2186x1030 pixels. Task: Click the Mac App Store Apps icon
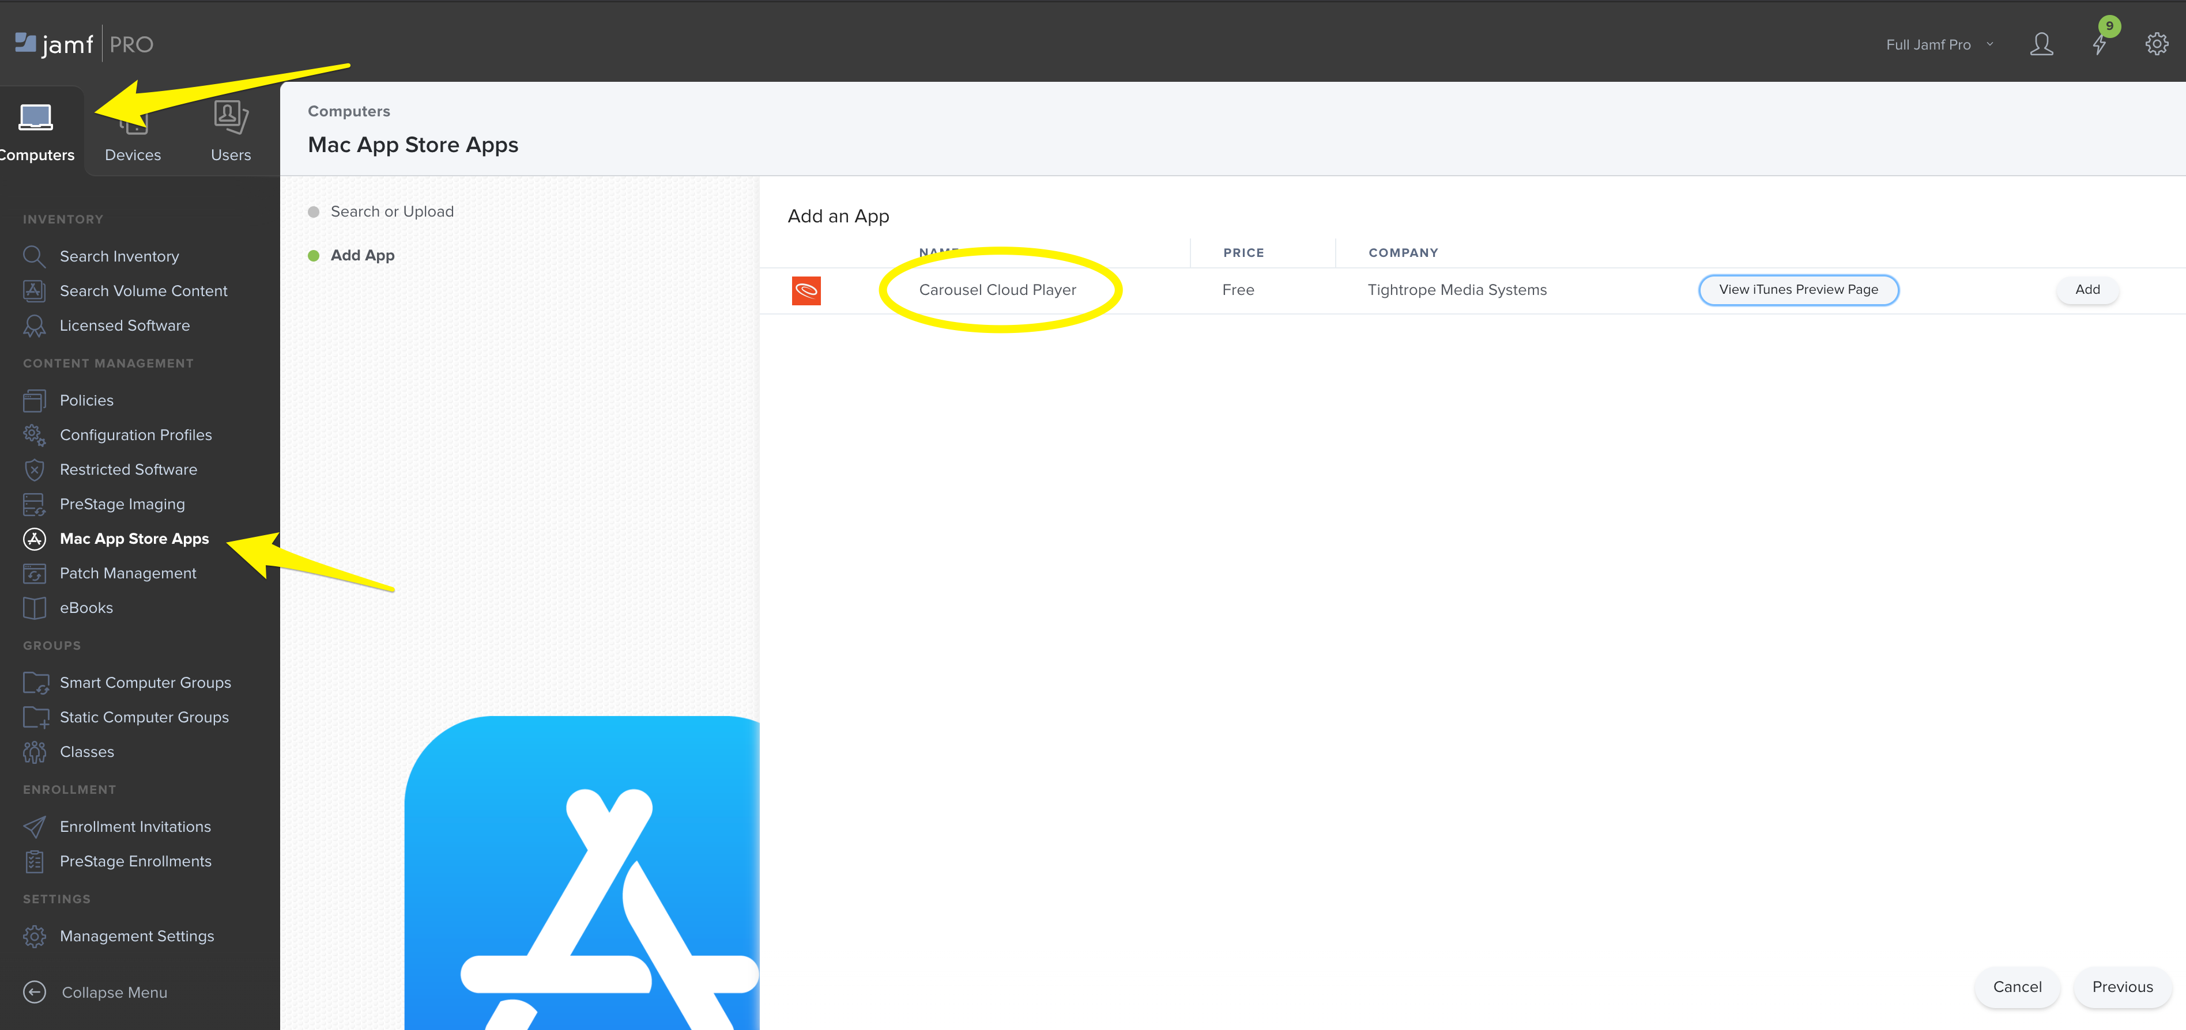pyautogui.click(x=34, y=539)
